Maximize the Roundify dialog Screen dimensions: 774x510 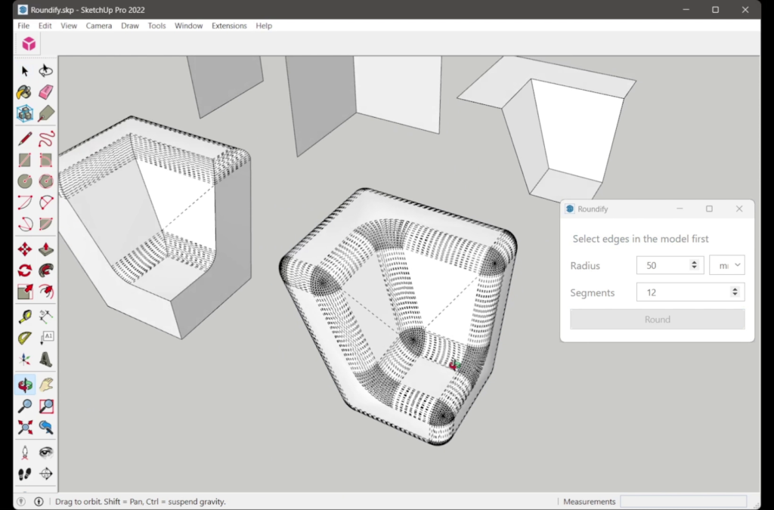pyautogui.click(x=709, y=209)
